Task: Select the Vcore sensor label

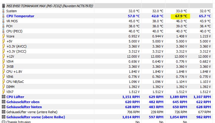Action: pos(10,36)
